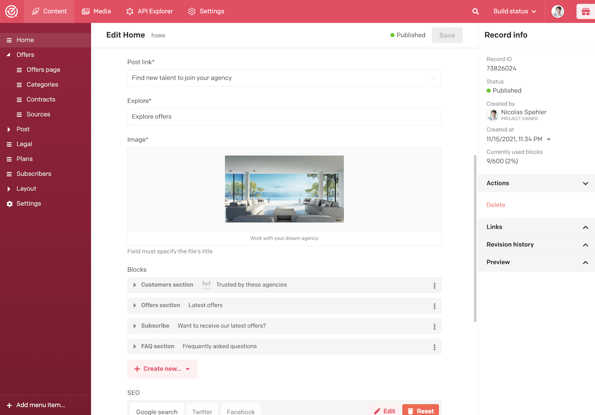Viewport: 595px width, 415px height.
Task: Click the Record ID 73826024 text
Action: [x=501, y=68]
